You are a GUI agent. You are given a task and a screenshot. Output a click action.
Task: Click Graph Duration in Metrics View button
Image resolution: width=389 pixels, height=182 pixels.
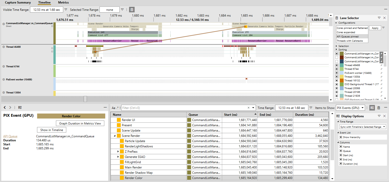point(80,124)
